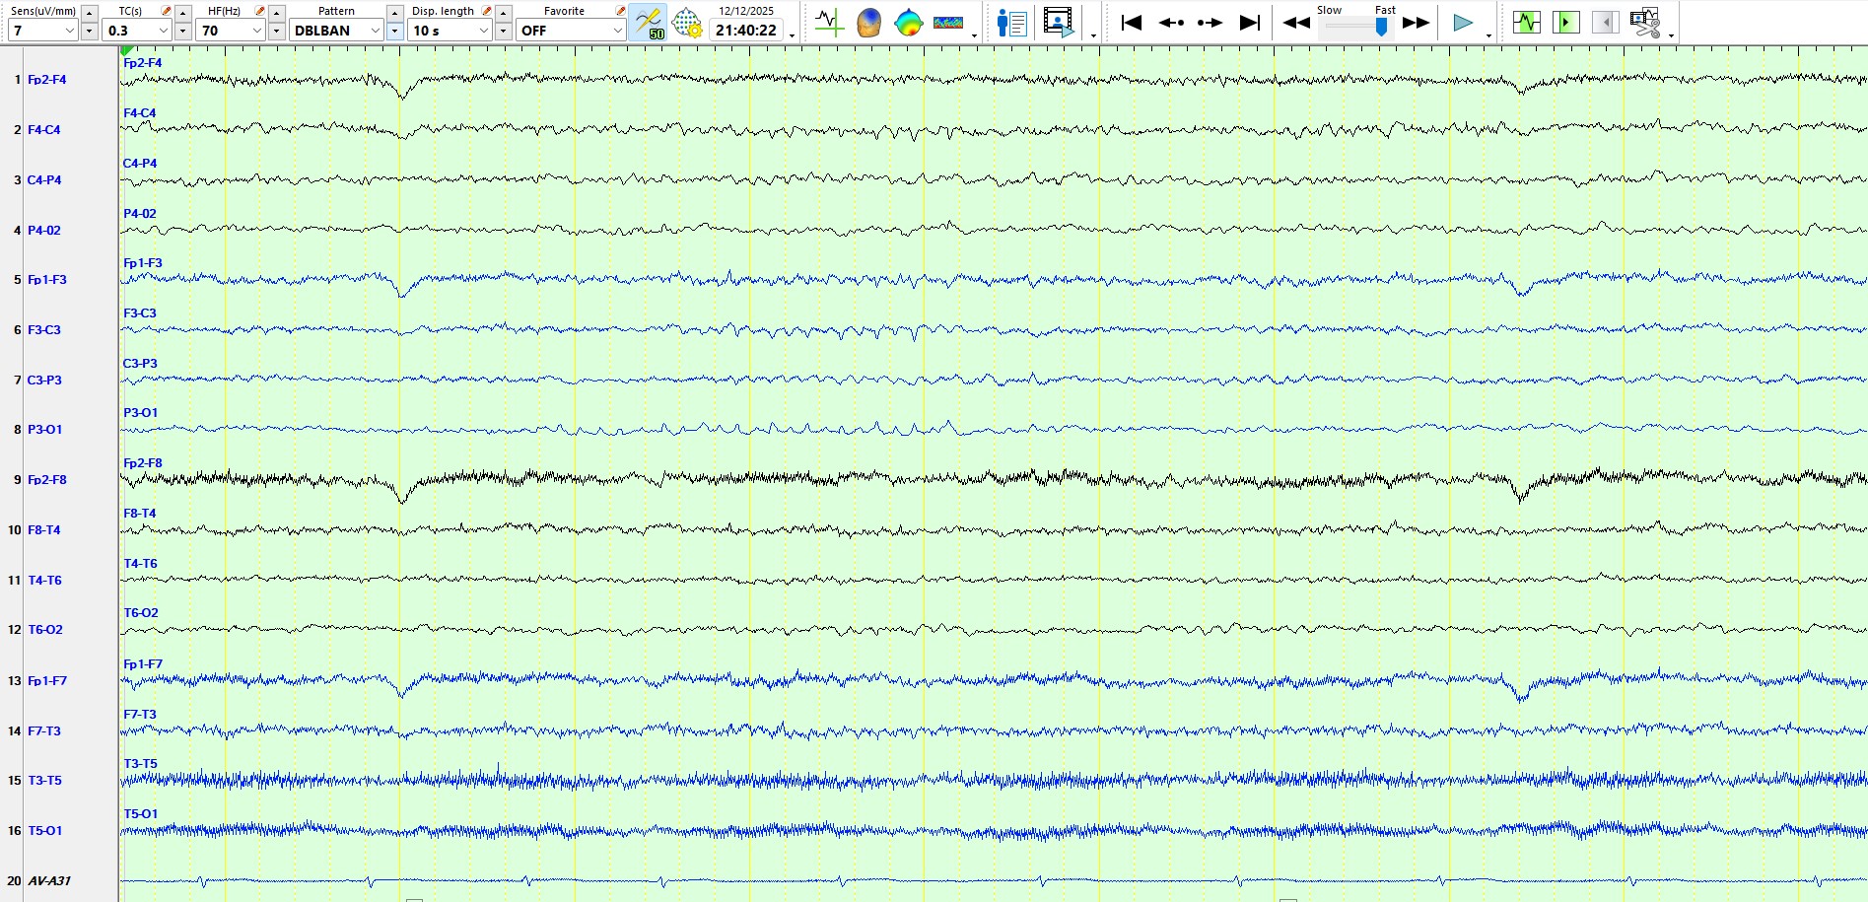Jump to the start of the recording
The height and width of the screenshot is (902, 1868).
(1131, 23)
